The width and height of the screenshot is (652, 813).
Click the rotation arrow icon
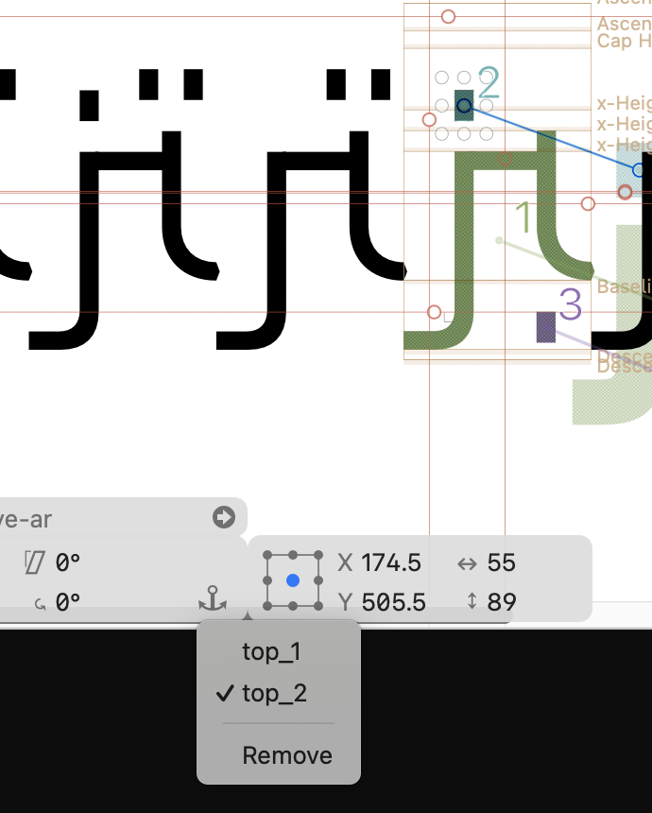39,601
